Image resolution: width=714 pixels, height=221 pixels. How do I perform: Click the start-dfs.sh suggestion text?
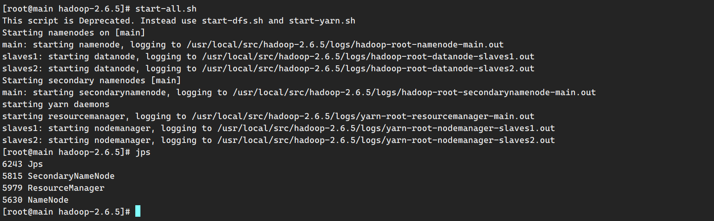point(233,20)
